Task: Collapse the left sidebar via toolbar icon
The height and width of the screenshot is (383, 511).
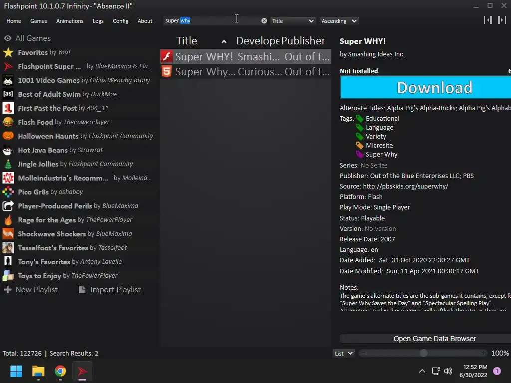Action: click(488, 20)
